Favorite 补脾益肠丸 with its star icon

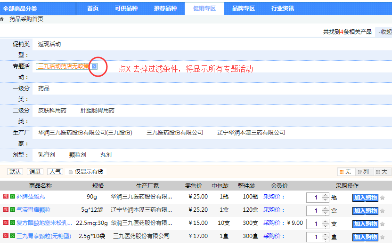click(382, 198)
